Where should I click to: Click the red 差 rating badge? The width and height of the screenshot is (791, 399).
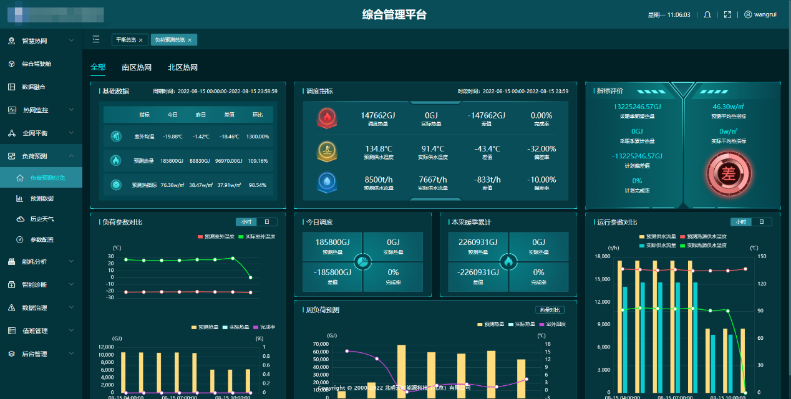[x=728, y=173]
